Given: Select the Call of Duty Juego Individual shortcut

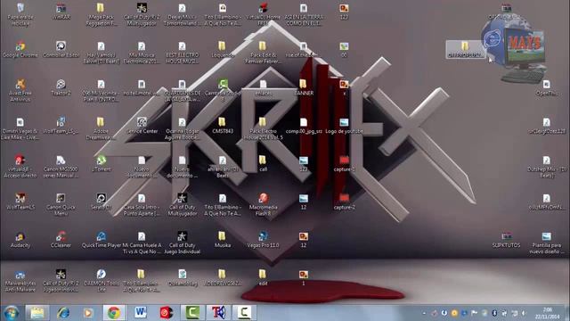Looking at the screenshot, I should point(182,243).
